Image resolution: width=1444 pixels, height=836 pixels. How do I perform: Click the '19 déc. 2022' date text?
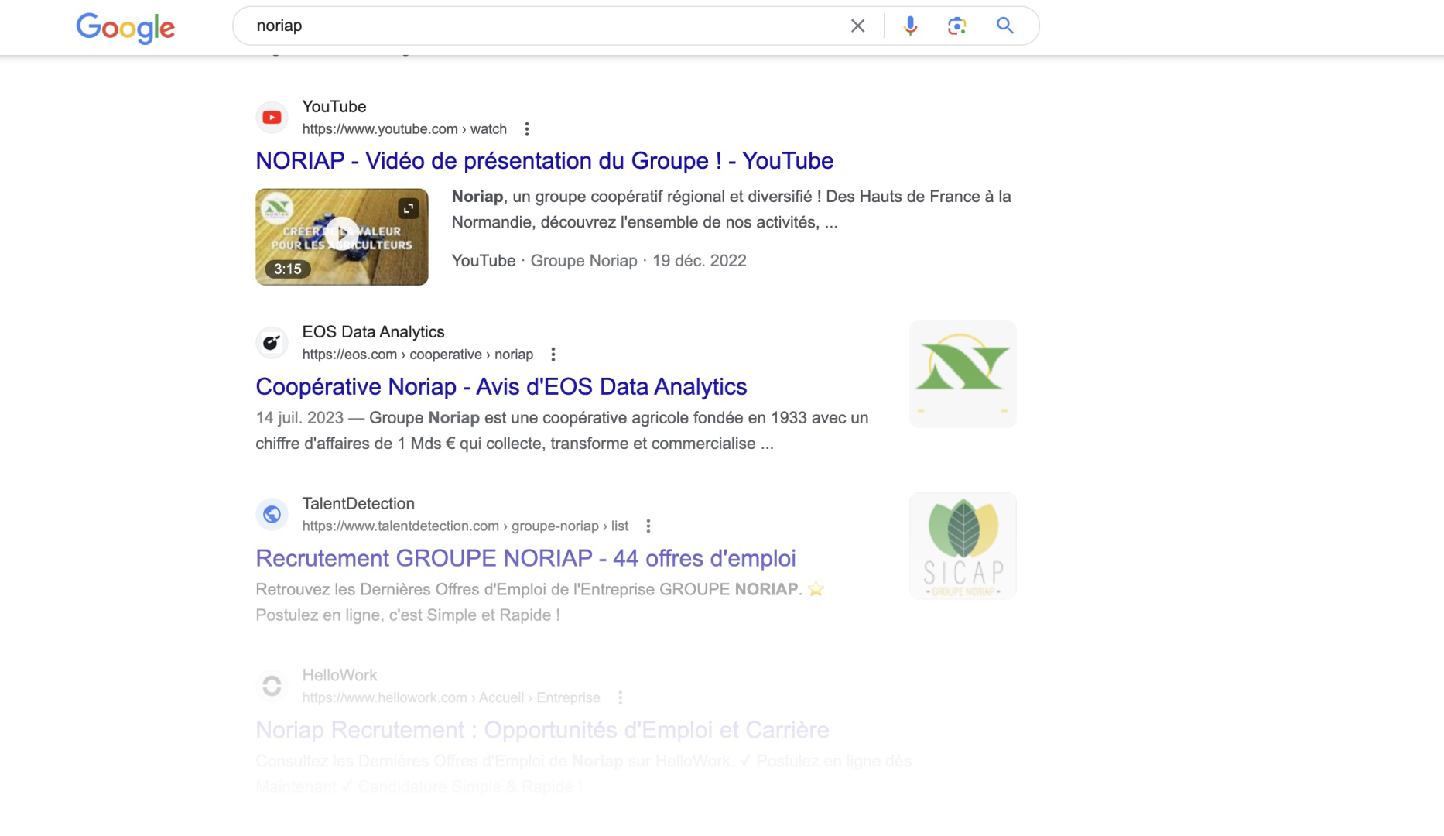point(699,261)
